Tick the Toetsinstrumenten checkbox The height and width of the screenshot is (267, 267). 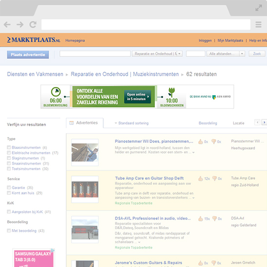9,168
